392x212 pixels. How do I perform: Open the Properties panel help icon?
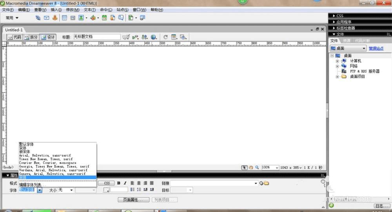pyautogui.click(x=323, y=181)
